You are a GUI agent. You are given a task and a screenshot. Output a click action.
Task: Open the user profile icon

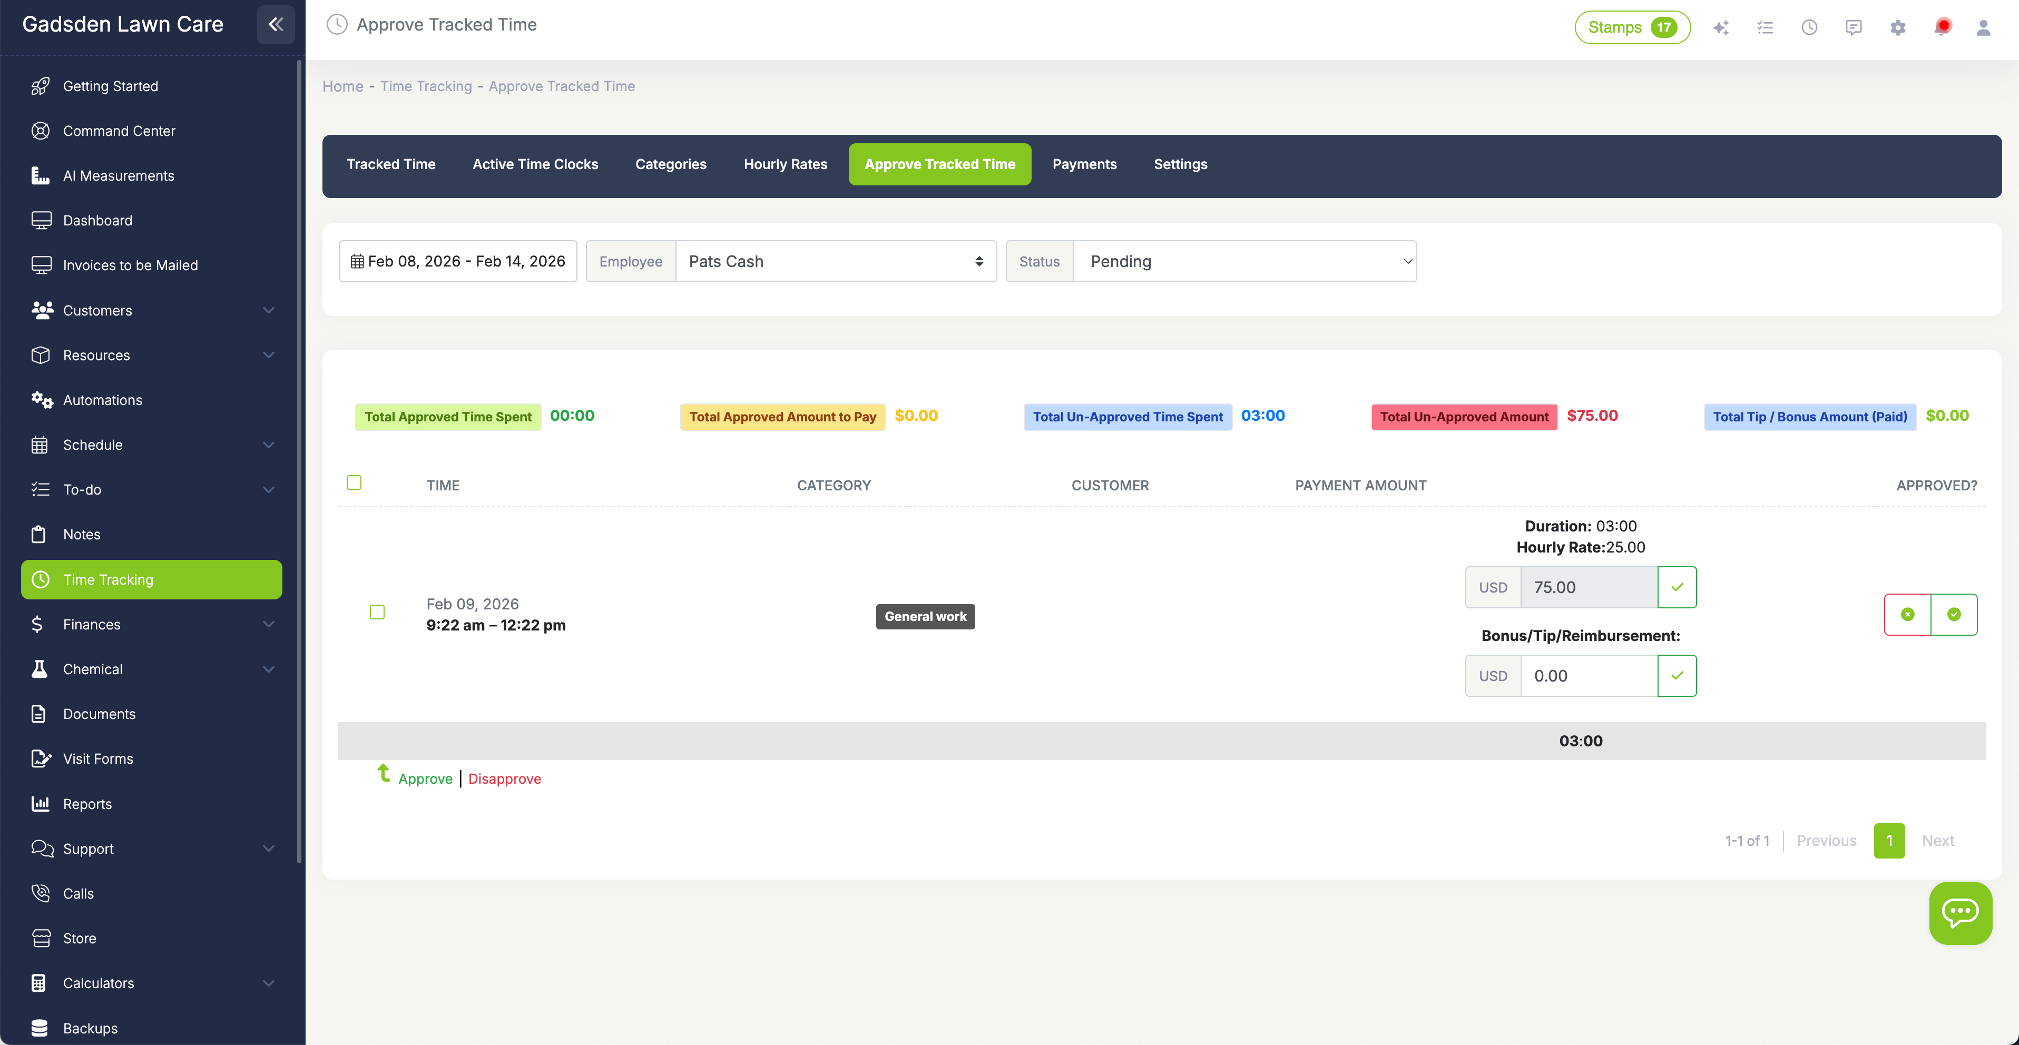[x=1985, y=27]
